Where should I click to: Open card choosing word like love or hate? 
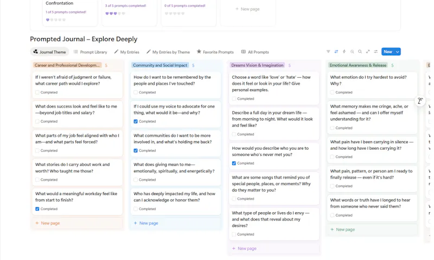[274, 87]
